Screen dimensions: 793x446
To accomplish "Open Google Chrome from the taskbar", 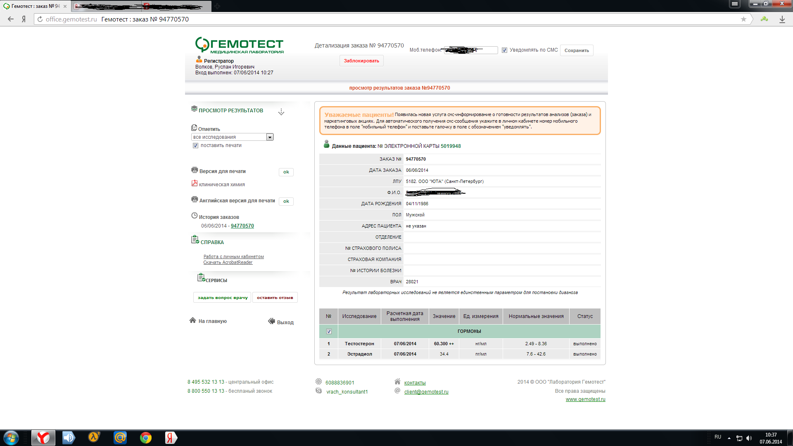I will (145, 438).
